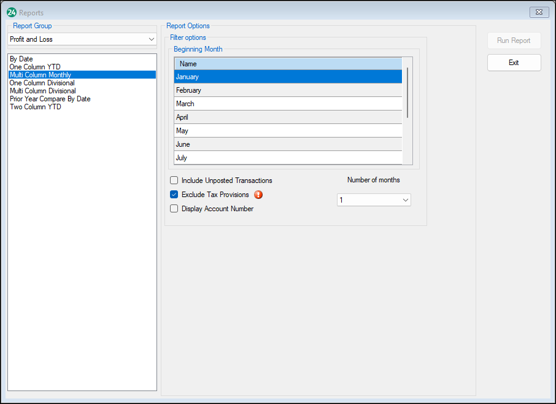This screenshot has height=404, width=556.
Task: Click the warning icon beside Exclude Tax Provisions
Action: (x=258, y=194)
